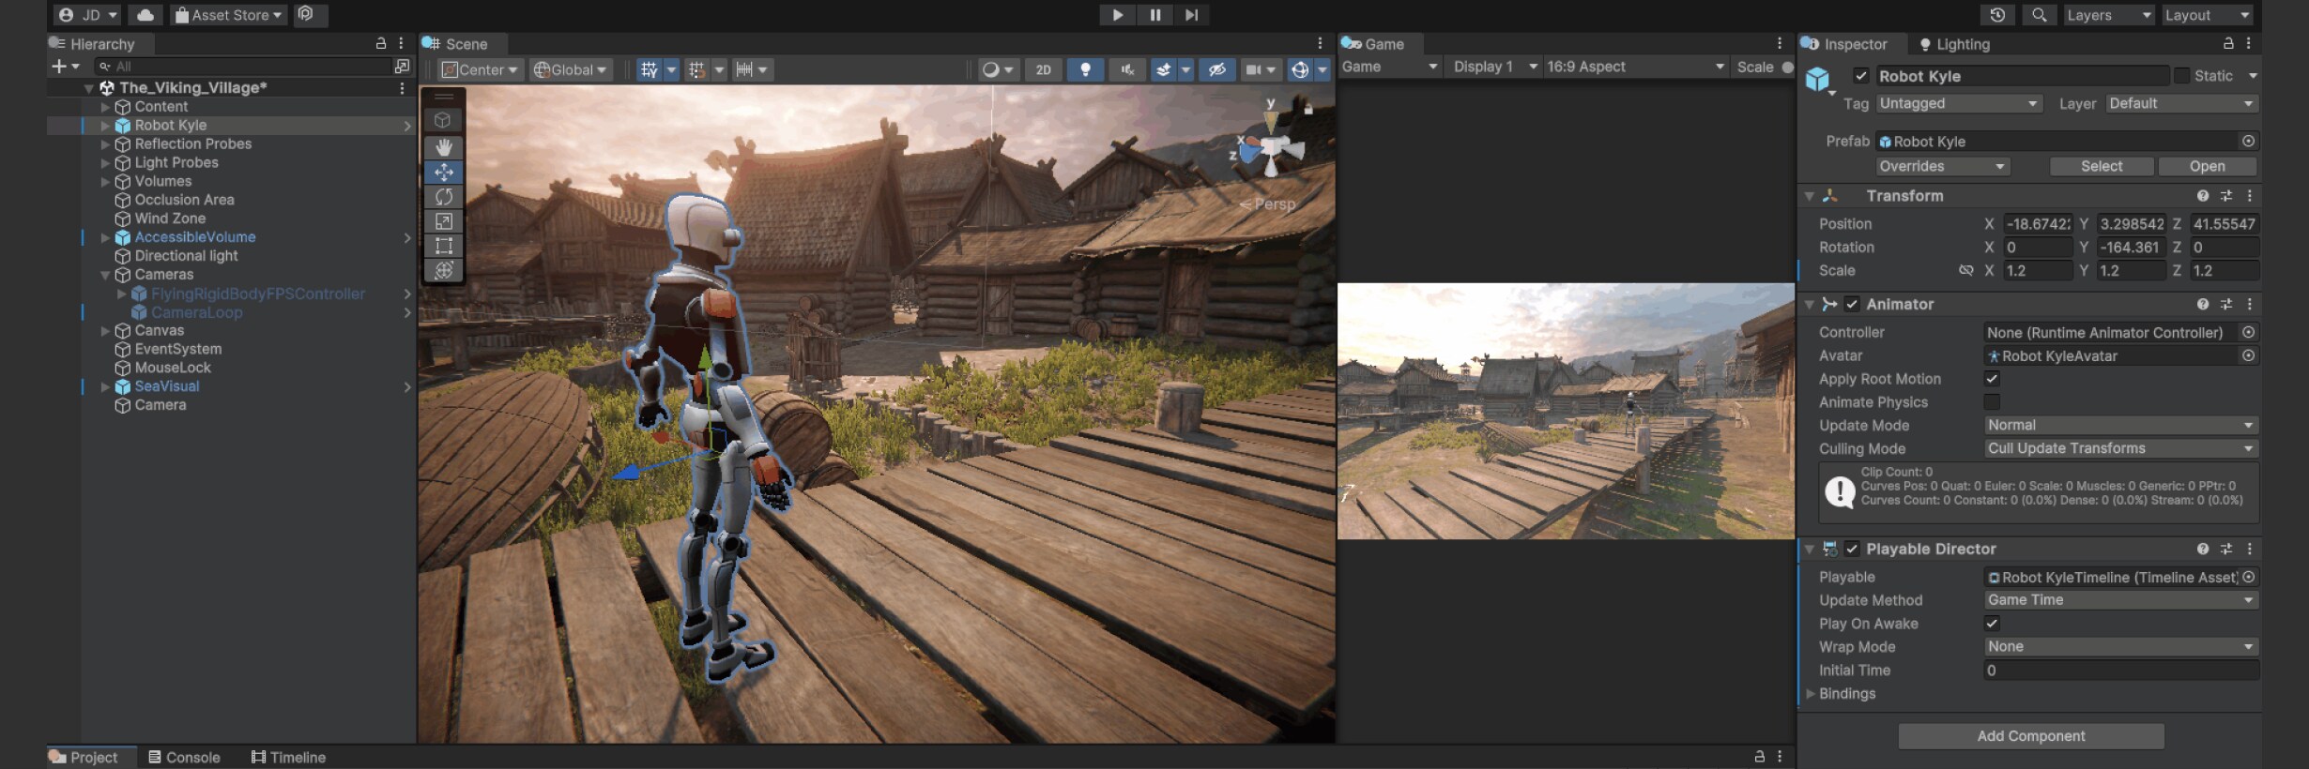
Task: Select the Rotate tool in Scene view
Action: 444,197
